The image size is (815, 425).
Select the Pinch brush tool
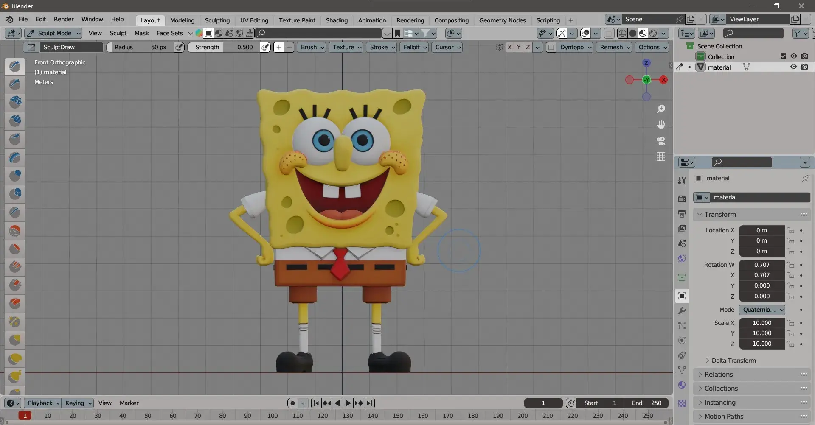(15, 322)
